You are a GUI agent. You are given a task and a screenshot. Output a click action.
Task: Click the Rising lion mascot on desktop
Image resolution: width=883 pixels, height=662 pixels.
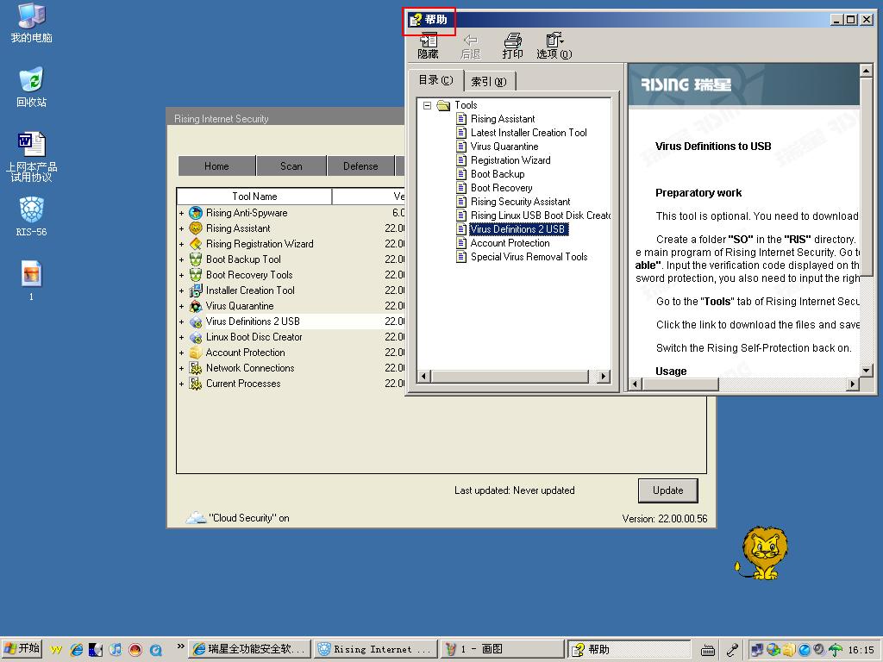pos(762,553)
